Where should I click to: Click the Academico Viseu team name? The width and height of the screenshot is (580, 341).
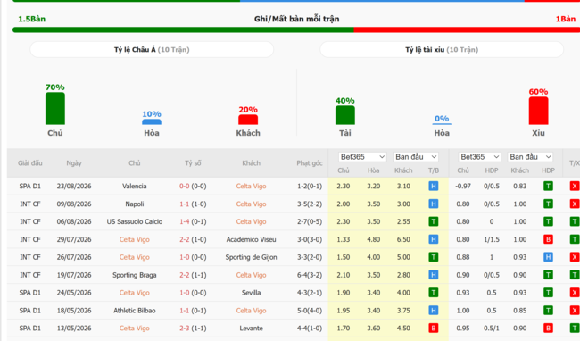(251, 239)
